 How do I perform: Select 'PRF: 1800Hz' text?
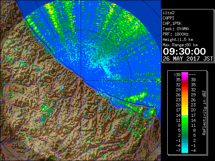[x=176, y=34]
